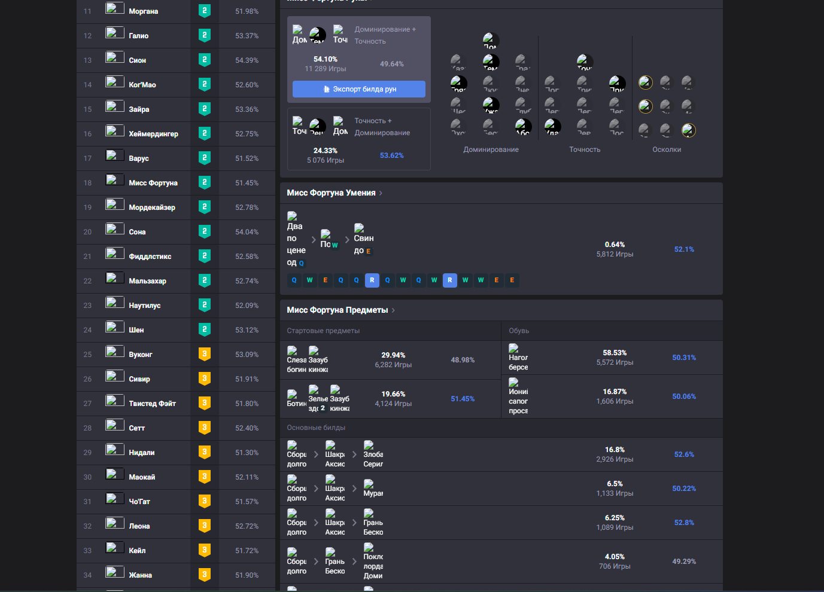Click the Злоба Серильды item icon
The height and width of the screenshot is (592, 824).
373,454
